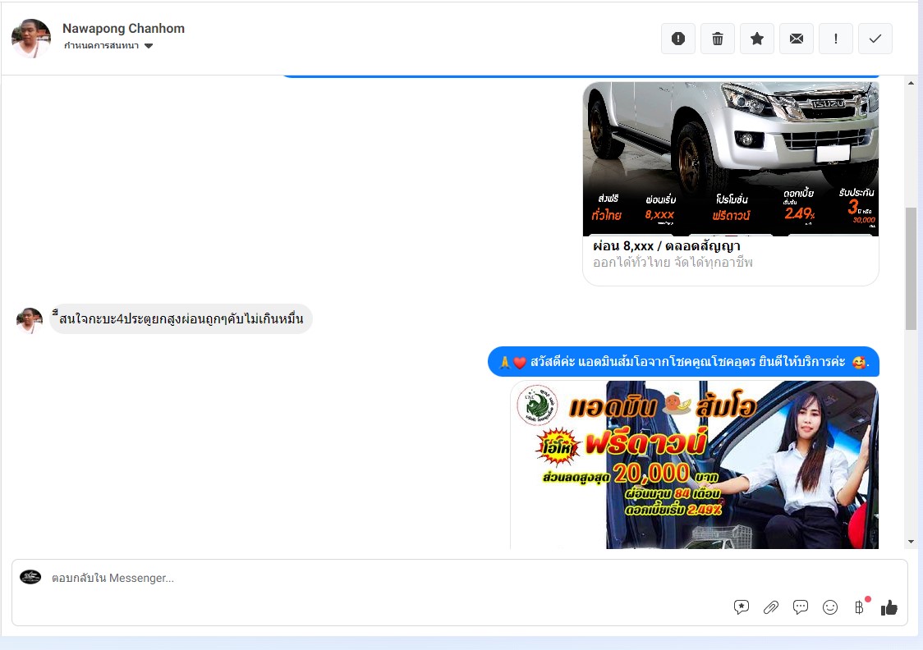Click the scroll-up arrow of chat scrollbar

click(911, 84)
